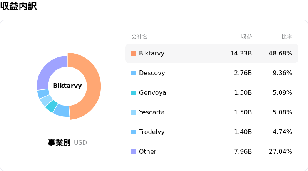
Task: Select the highlighted Biktarvy table row
Action: (212, 54)
